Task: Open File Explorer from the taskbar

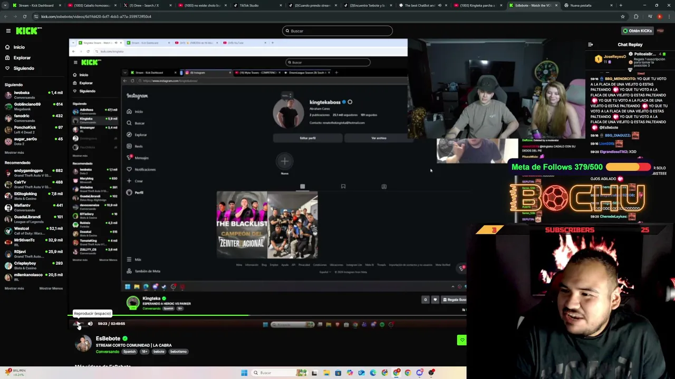Action: pos(326,373)
